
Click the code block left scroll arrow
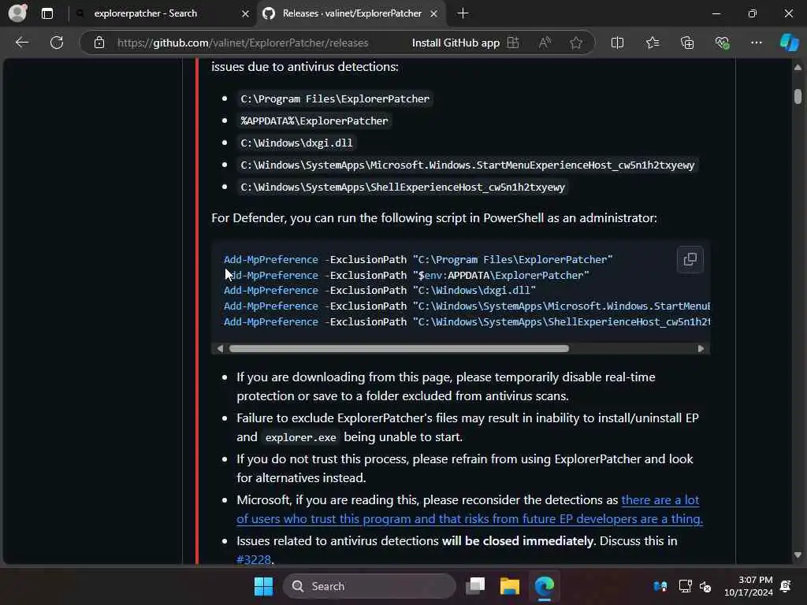(x=220, y=348)
